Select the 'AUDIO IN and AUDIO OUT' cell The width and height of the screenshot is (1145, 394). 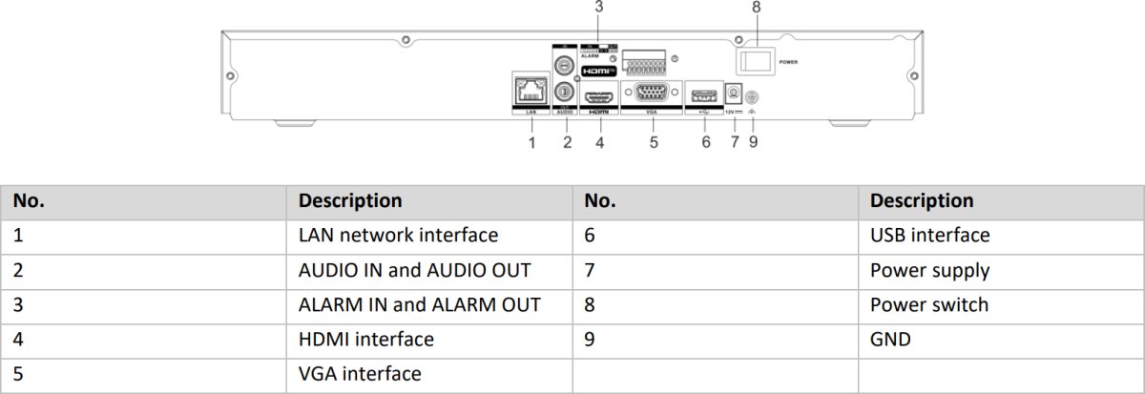(414, 270)
